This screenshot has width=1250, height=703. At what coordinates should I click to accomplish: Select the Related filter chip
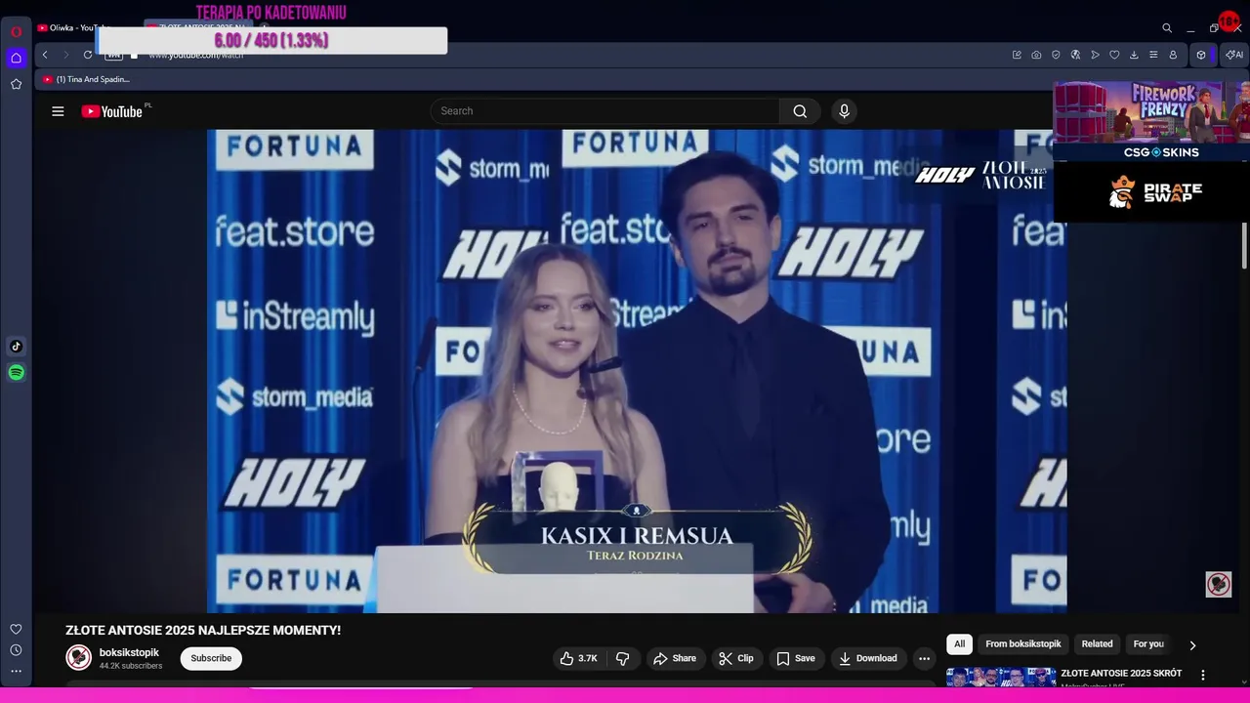[x=1097, y=643]
